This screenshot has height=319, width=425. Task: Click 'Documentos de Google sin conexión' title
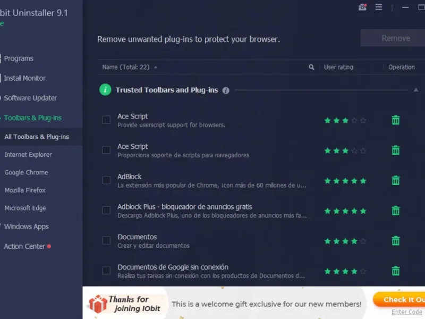[173, 267]
